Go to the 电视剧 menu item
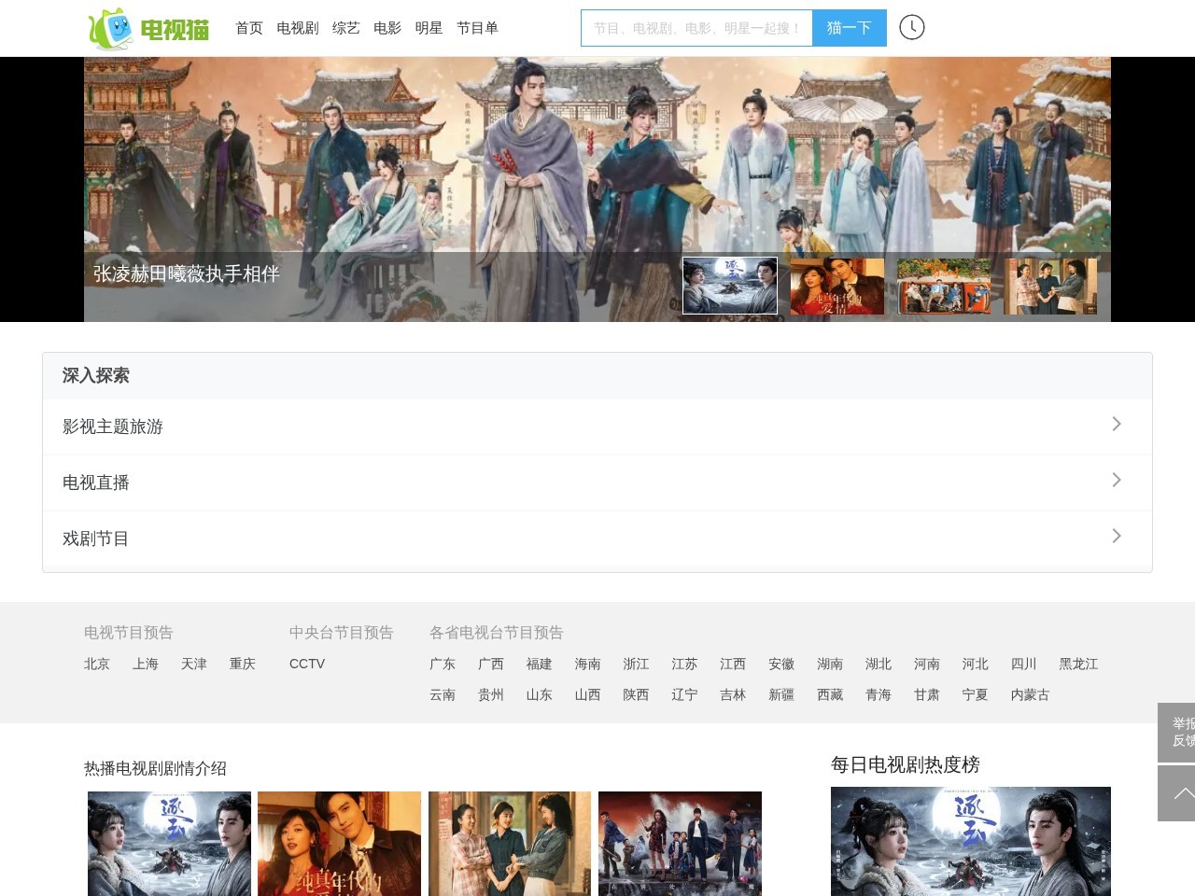 tap(297, 28)
